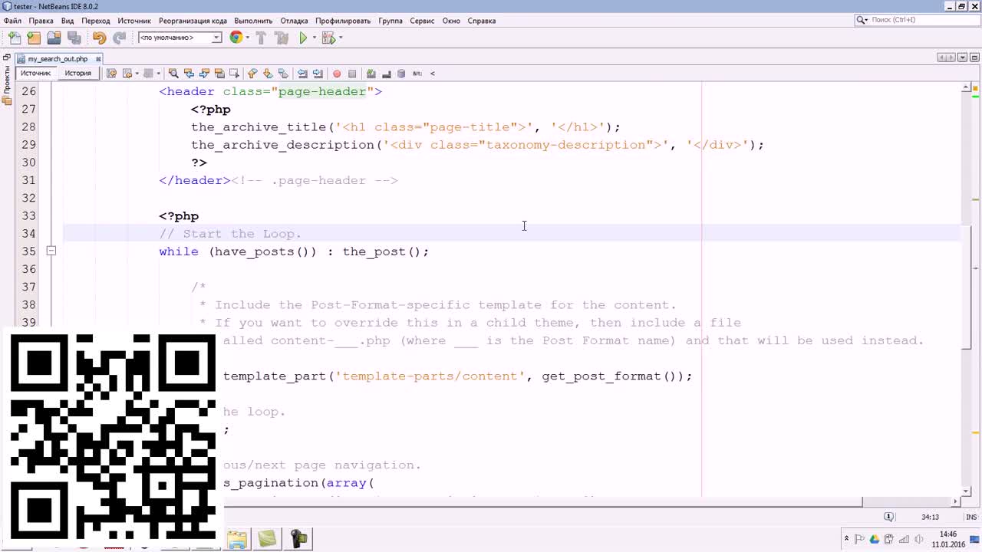Toggle rectangular selection mode
Viewport: 982px width, 552px height.
pos(235,74)
